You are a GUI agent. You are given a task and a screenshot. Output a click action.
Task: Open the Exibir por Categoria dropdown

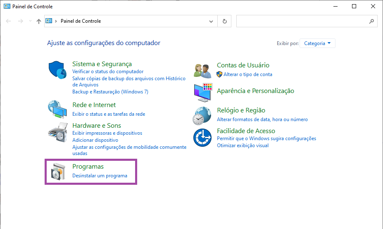[x=317, y=43]
